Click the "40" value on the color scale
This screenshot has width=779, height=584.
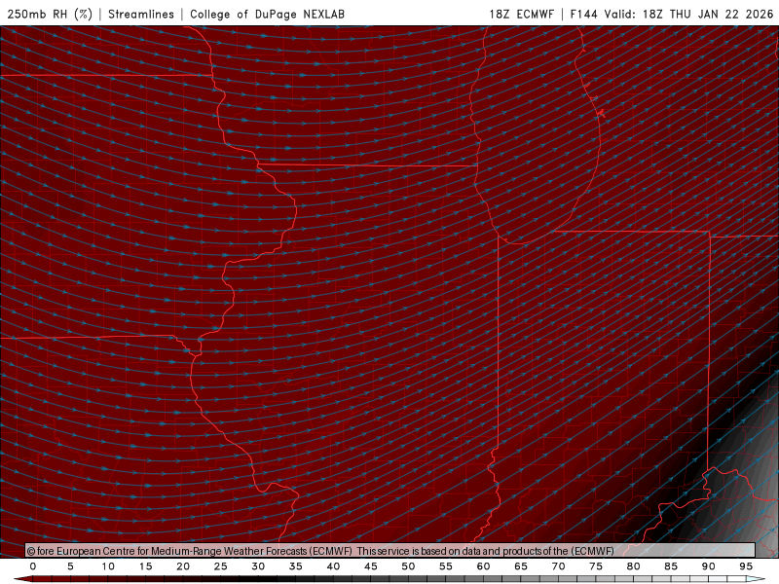[x=333, y=566]
